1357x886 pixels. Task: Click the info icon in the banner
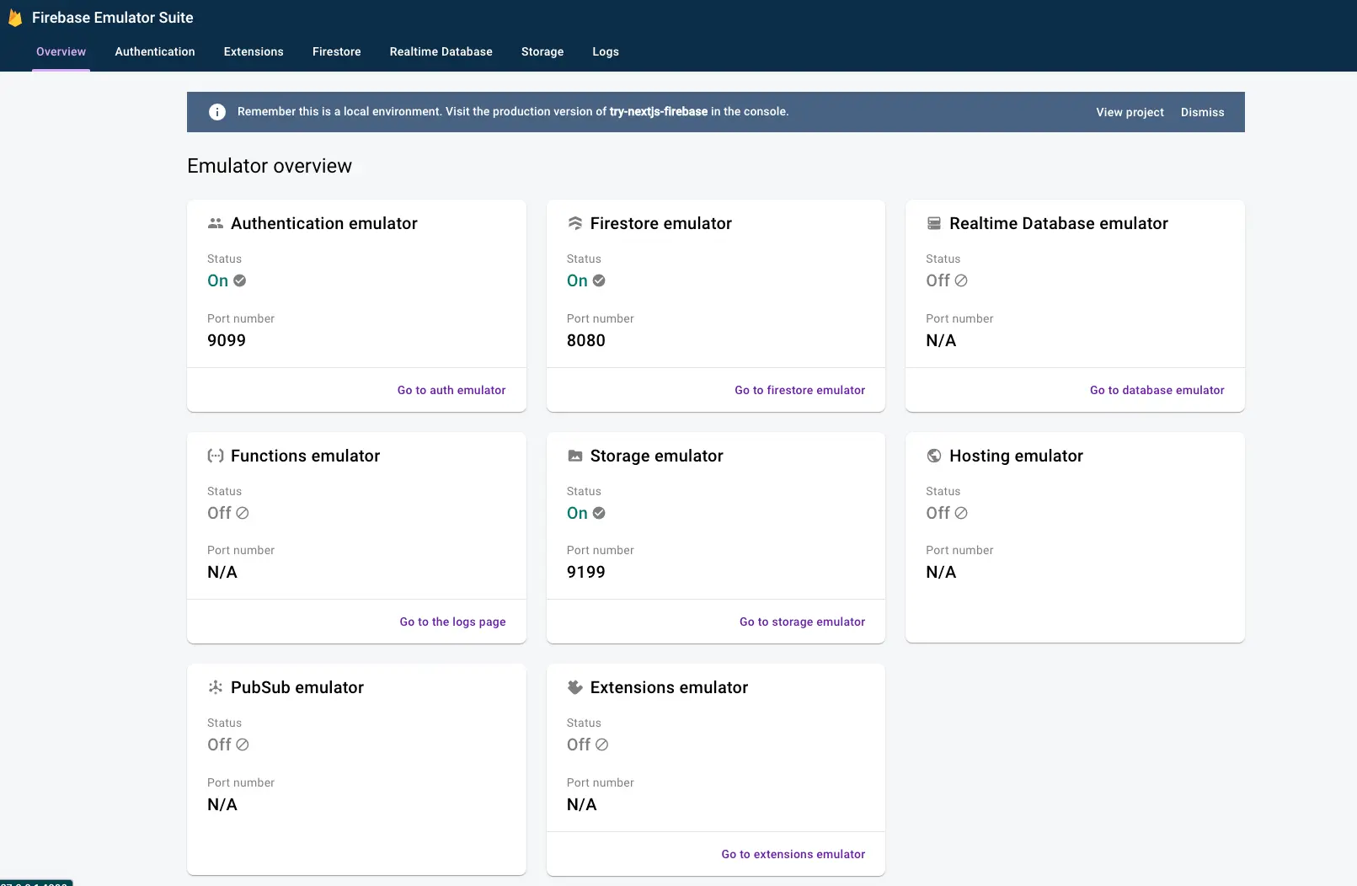(217, 112)
